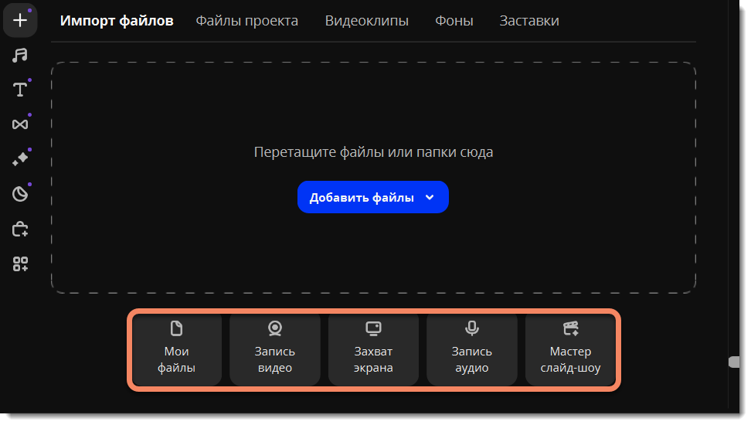The width and height of the screenshot is (751, 425).
Task: Open the Sounds panel via the music note icon
Action: 20,55
